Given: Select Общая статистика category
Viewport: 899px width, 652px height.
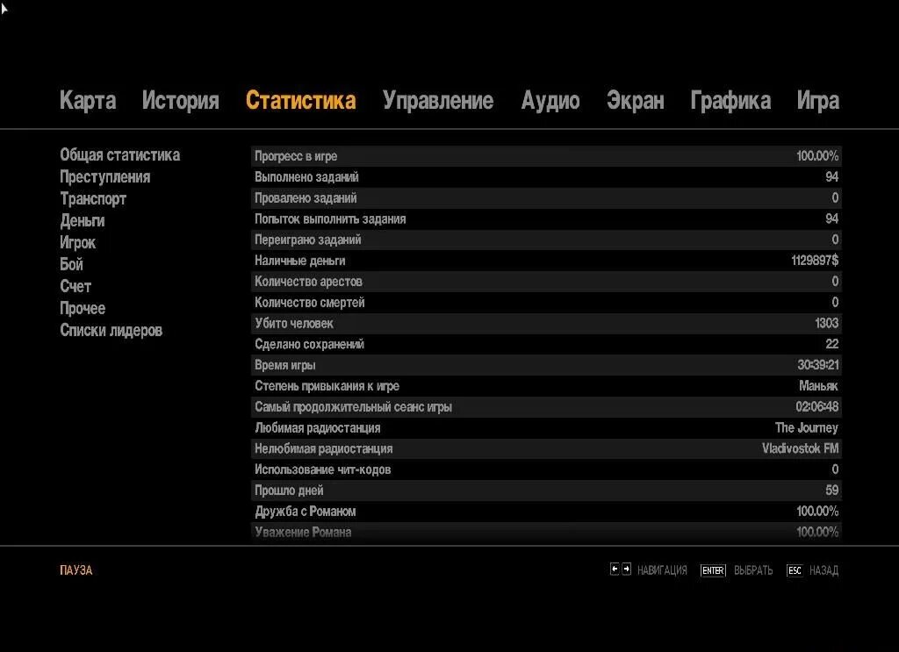Looking at the screenshot, I should tap(119, 155).
